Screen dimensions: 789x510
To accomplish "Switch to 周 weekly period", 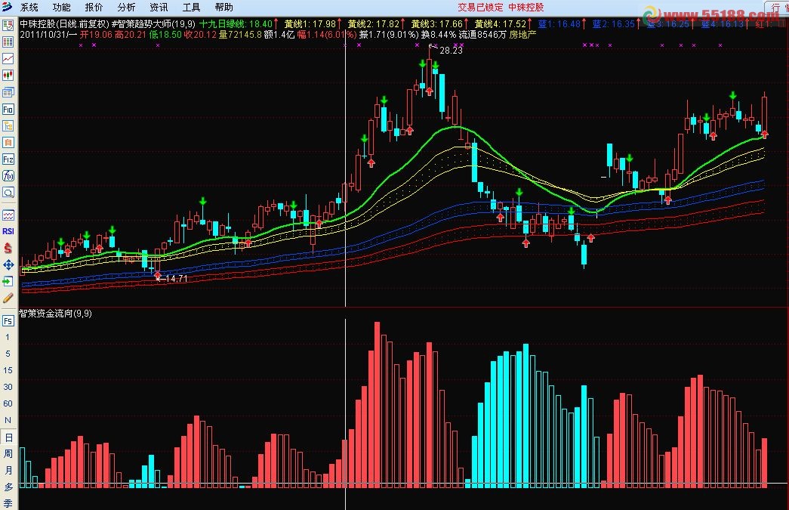I will coord(8,454).
